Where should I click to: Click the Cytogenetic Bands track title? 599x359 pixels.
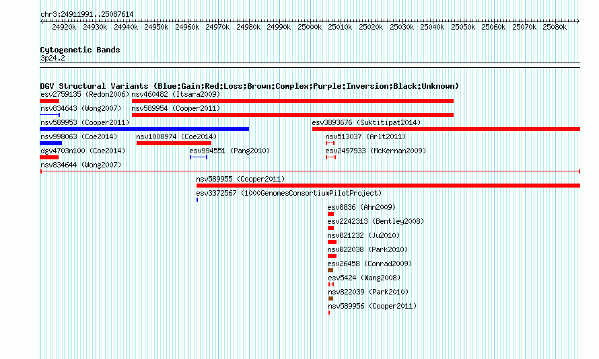tap(80, 50)
